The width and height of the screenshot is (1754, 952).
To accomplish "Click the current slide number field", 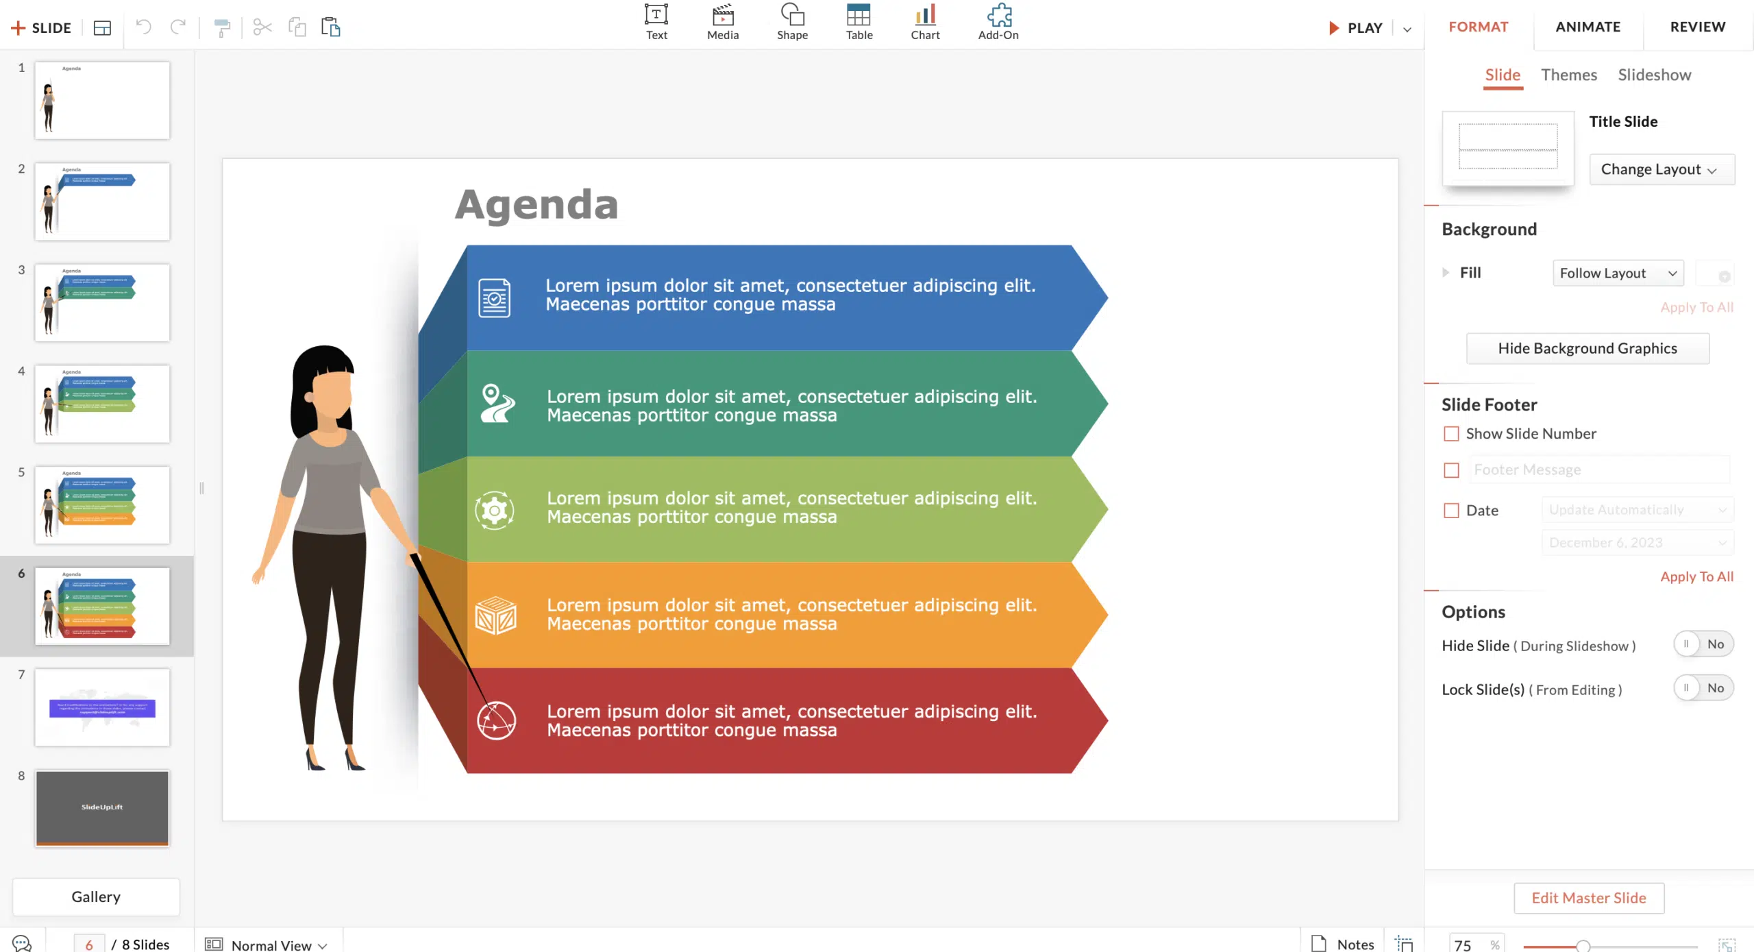I will 89,944.
